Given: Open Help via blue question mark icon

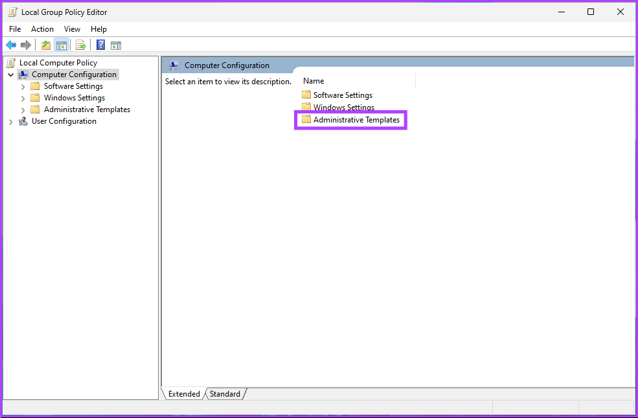Looking at the screenshot, I should coord(100,45).
